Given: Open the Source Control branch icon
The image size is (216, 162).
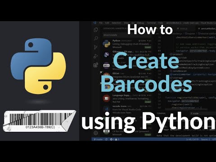Looking at the screenshot, I should click(x=96, y=47).
